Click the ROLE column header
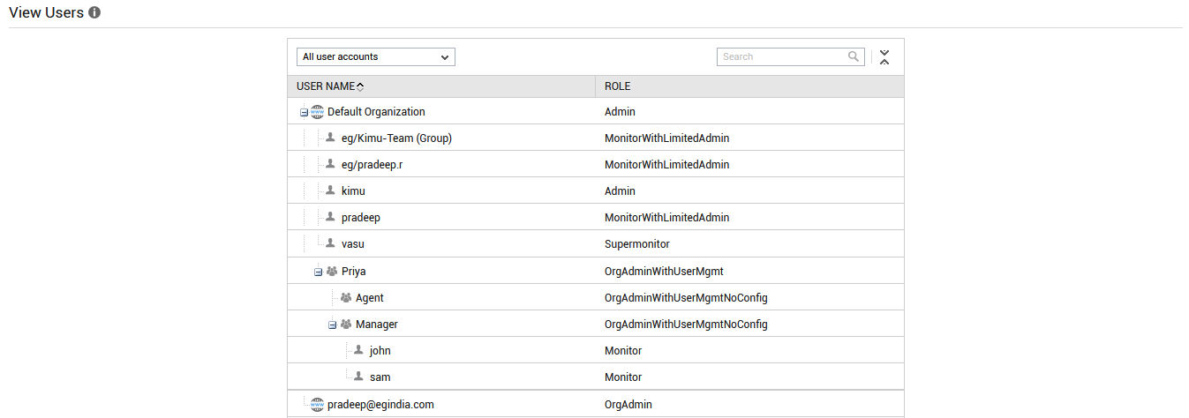Image resolution: width=1189 pixels, height=418 pixels. [617, 86]
